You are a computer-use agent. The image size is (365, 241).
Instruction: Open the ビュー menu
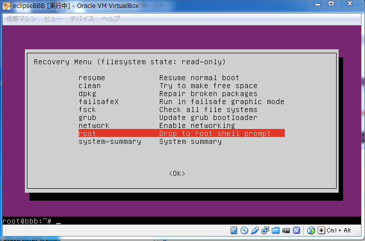coord(53,18)
